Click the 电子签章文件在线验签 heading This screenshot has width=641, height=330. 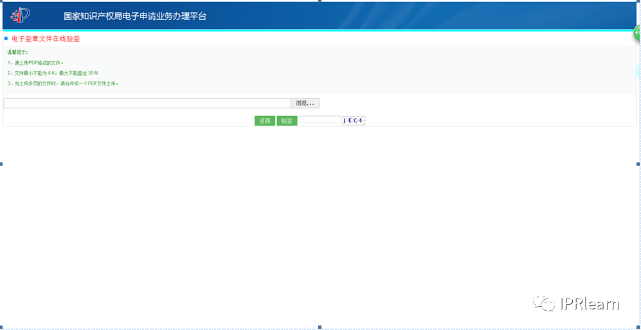[x=46, y=39]
